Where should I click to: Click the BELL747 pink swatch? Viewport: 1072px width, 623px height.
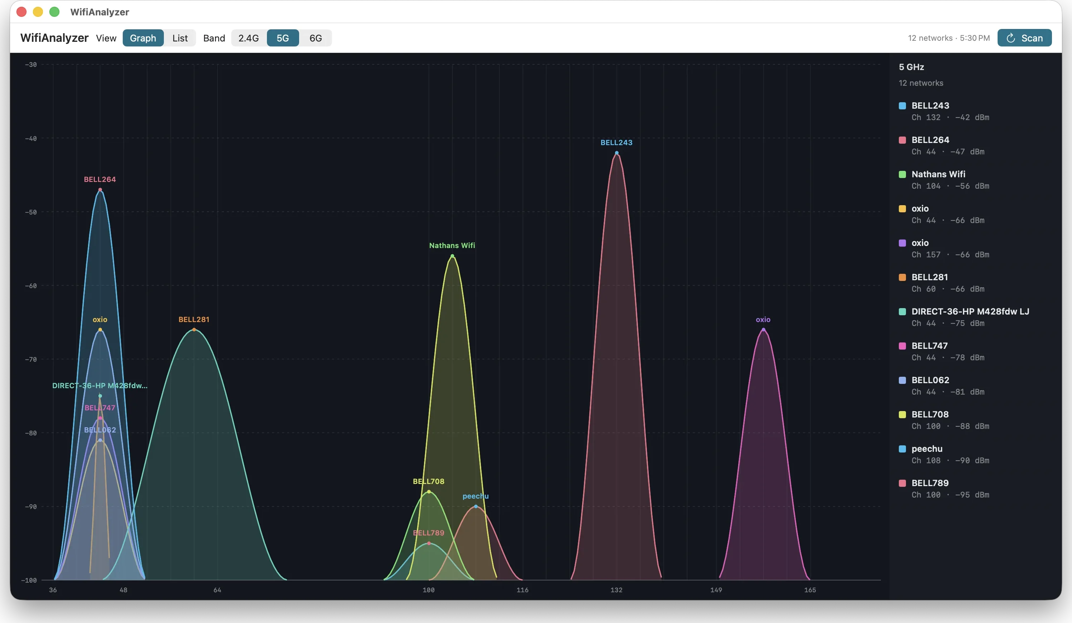(x=902, y=346)
